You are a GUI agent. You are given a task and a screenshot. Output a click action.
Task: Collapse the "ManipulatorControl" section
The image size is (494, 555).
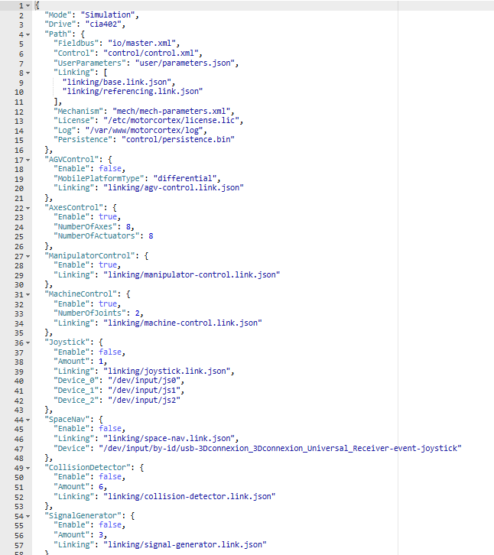pyautogui.click(x=28, y=255)
